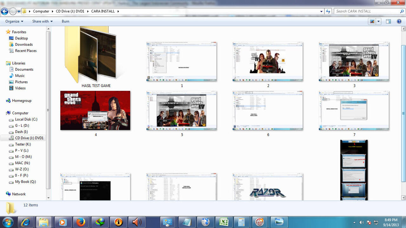Open the Dash (I:) drive

coord(18,132)
